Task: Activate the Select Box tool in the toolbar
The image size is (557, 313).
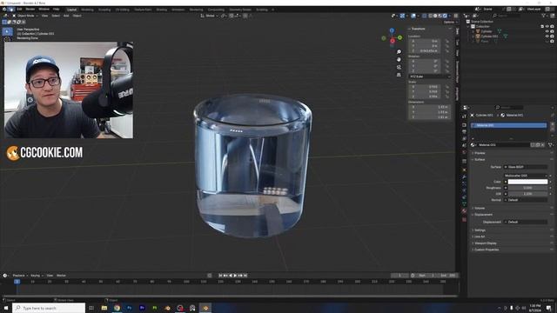Action: (x=7, y=31)
